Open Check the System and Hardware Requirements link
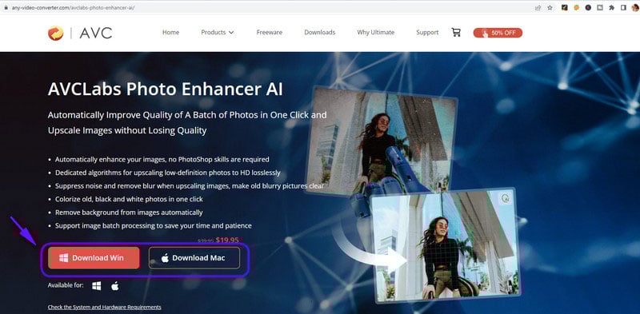Screen dimensions: 640x314 [x=105, y=307]
